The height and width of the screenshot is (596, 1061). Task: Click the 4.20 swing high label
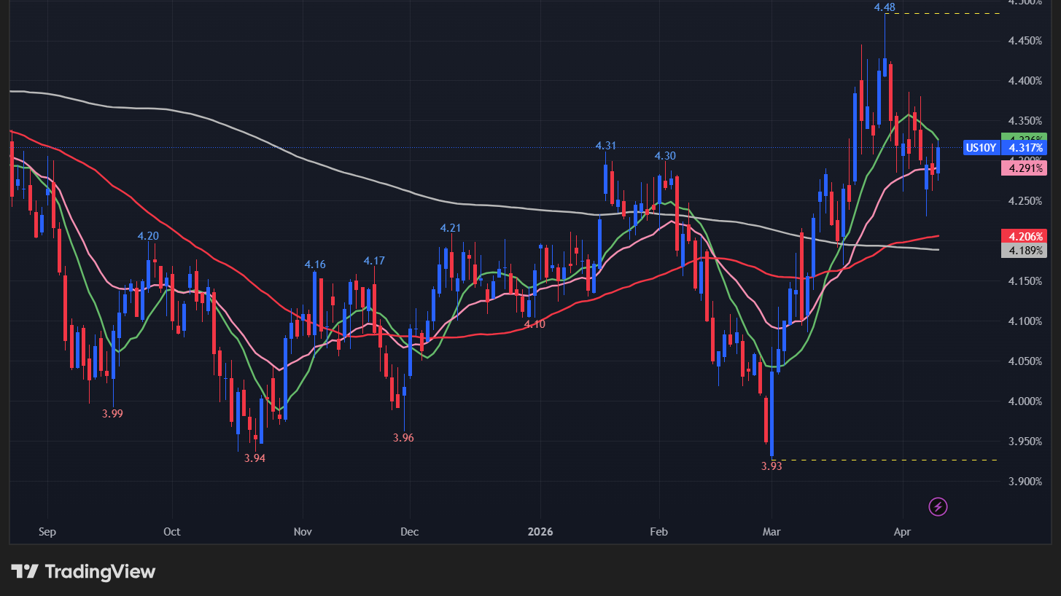pos(148,236)
